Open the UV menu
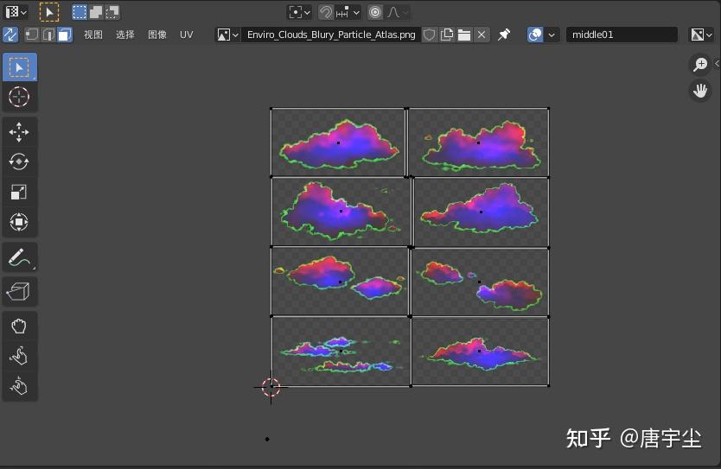721x469 pixels. [x=186, y=35]
